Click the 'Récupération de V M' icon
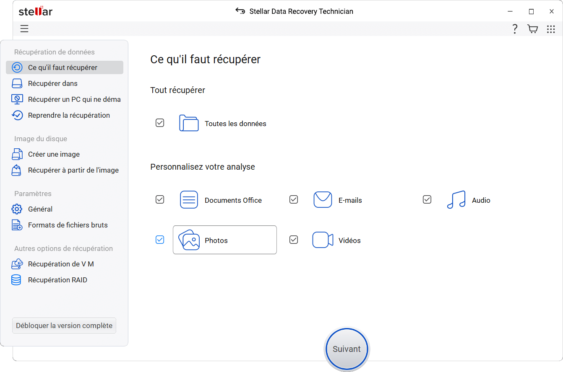 pyautogui.click(x=17, y=264)
